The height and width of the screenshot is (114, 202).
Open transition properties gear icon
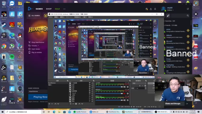145,86
